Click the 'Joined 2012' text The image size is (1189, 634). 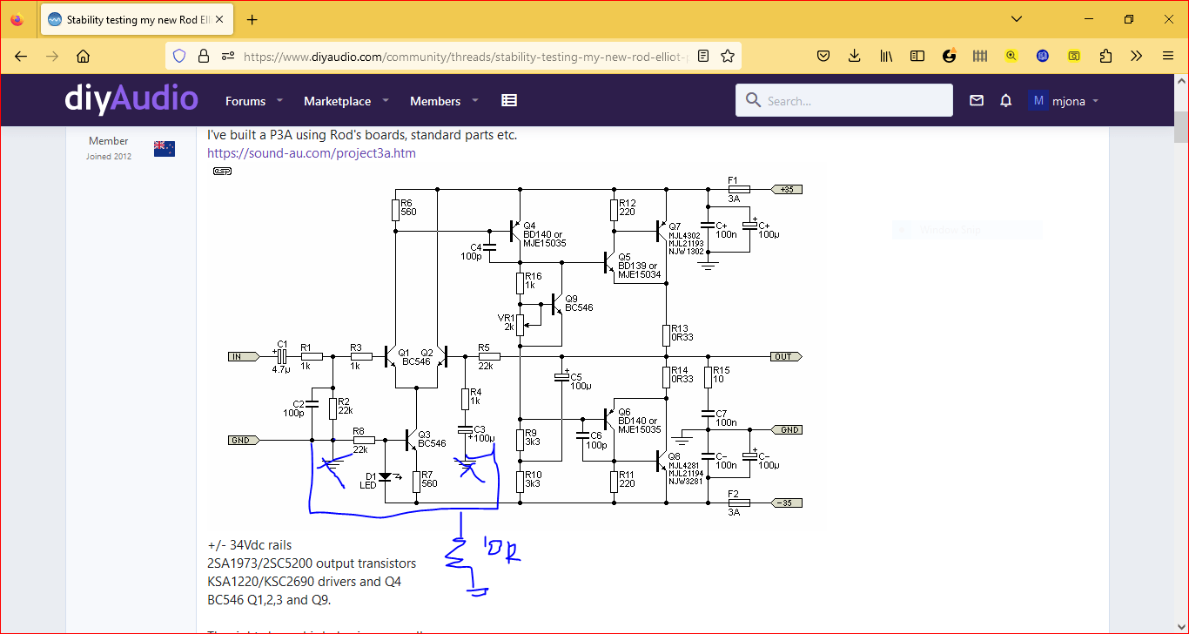click(x=109, y=157)
